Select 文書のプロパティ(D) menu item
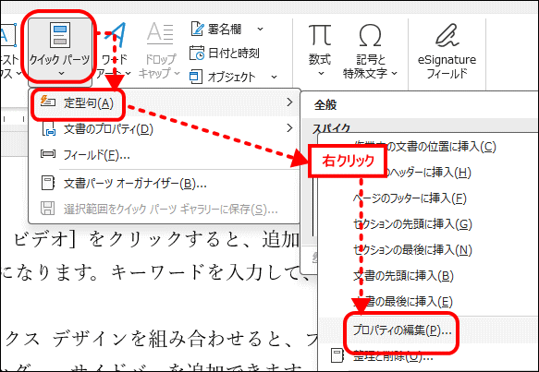The width and height of the screenshot is (539, 372). click(165, 129)
